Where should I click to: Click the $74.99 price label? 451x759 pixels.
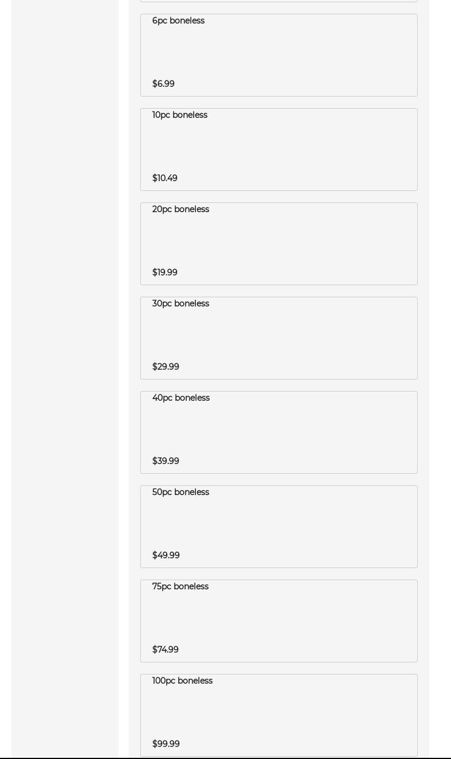pos(165,650)
